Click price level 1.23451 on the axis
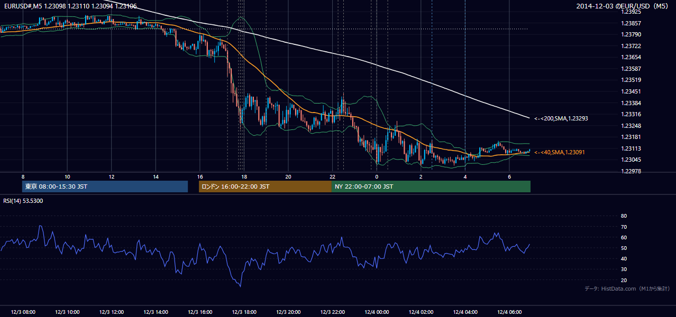Image resolution: width=676 pixels, height=317 pixels. [631, 91]
